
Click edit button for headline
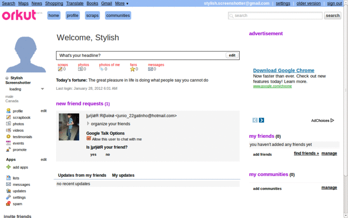click(x=232, y=55)
